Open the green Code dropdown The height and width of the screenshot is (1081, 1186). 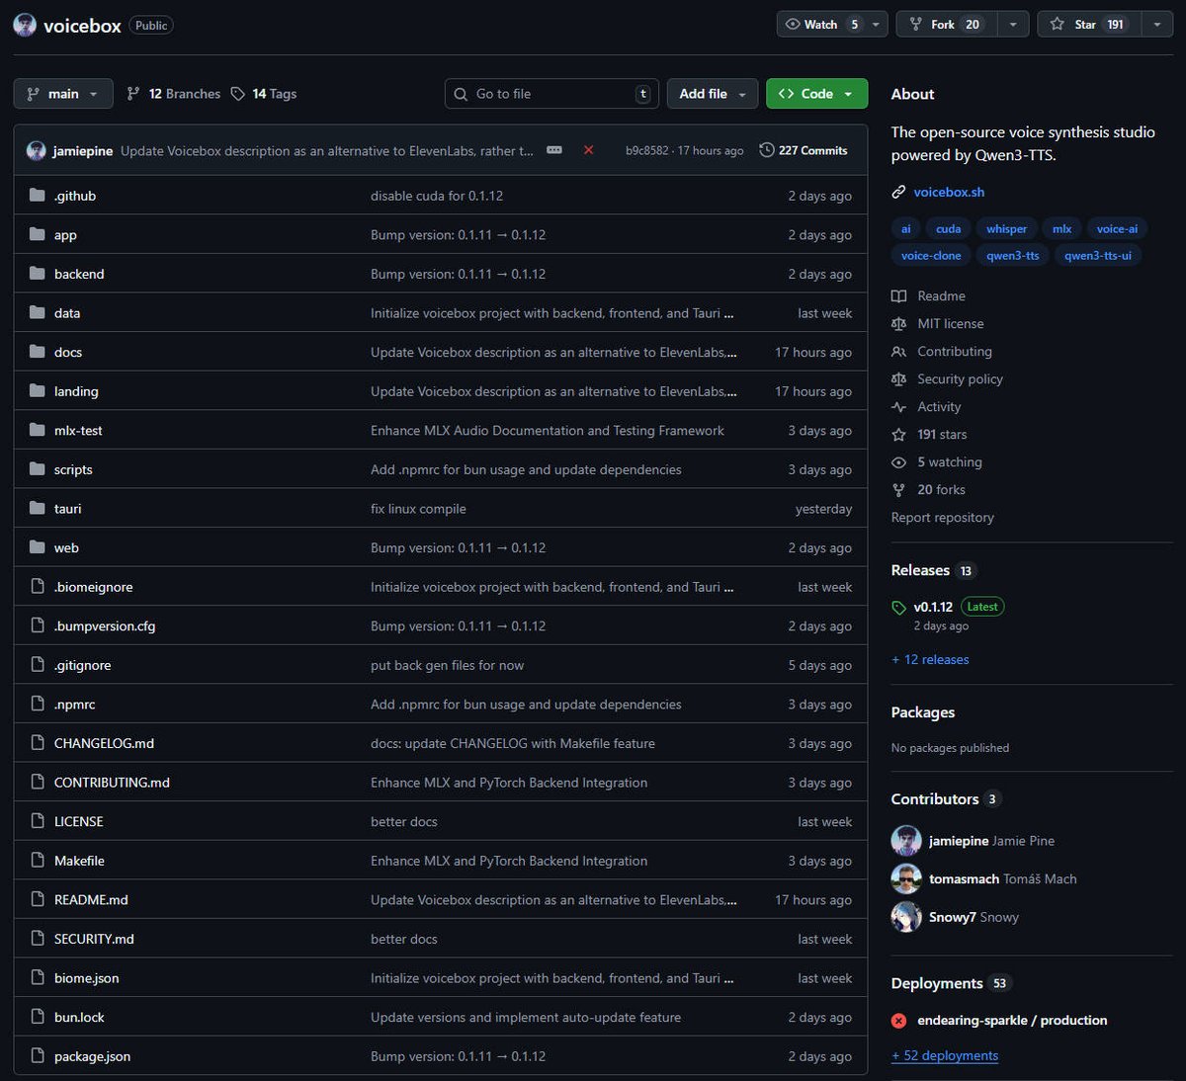tap(816, 94)
